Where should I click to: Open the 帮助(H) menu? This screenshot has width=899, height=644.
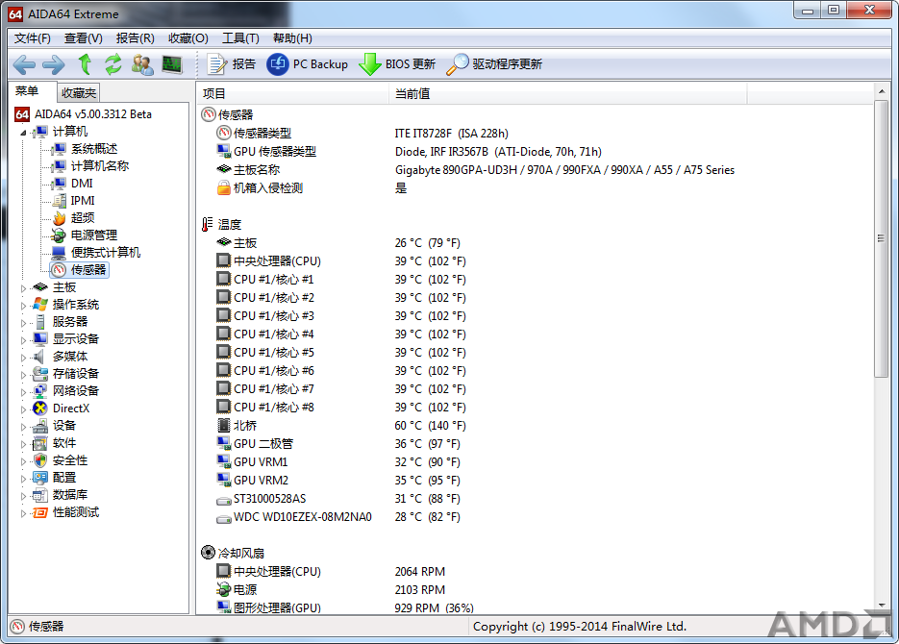(x=292, y=38)
